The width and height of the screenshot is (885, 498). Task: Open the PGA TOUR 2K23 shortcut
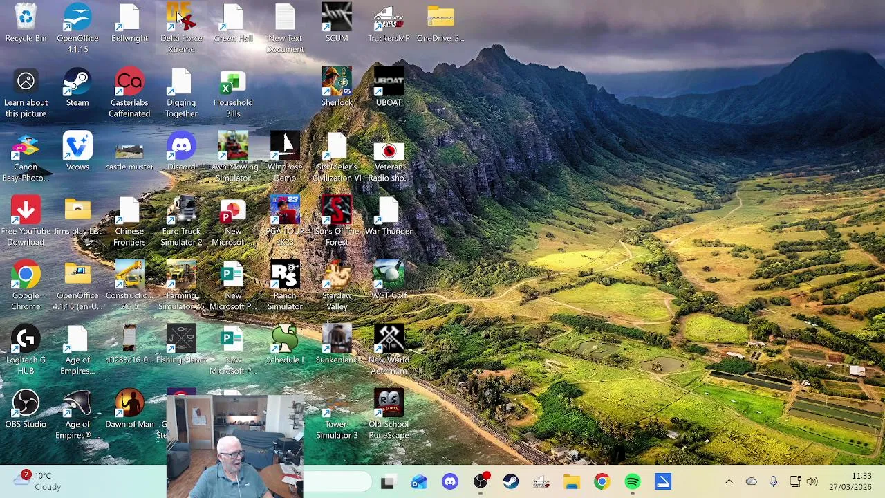(285, 221)
